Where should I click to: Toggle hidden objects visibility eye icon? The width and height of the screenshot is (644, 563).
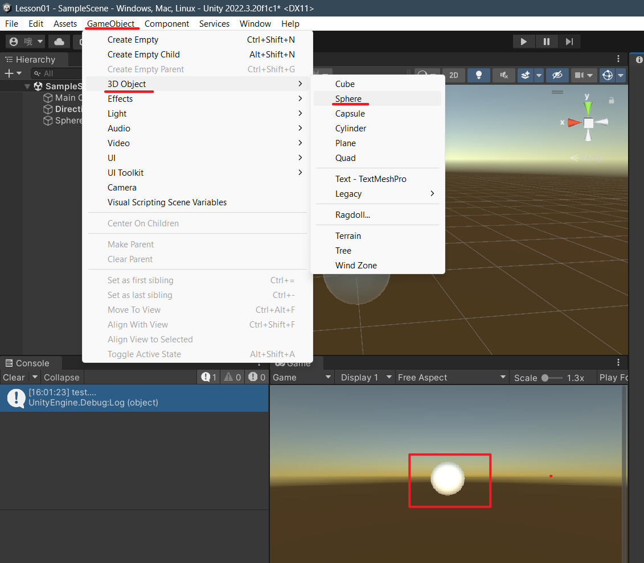point(557,75)
